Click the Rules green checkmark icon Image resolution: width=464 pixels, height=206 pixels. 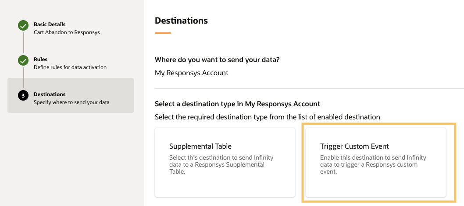pyautogui.click(x=23, y=61)
